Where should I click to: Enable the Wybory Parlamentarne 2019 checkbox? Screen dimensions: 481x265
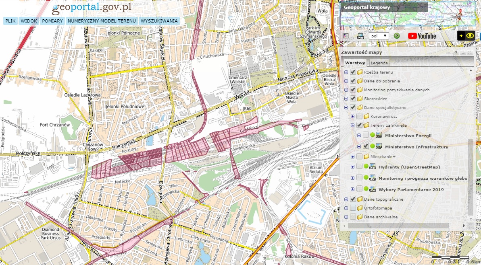[x=359, y=189]
